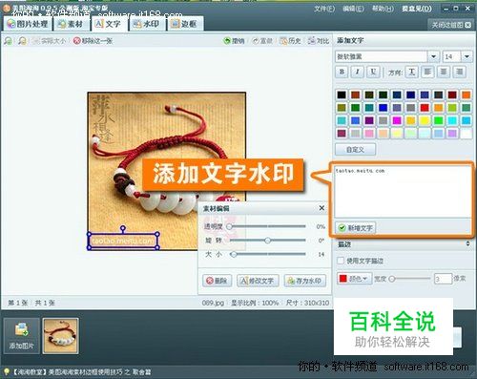
Task: Click the 对比 compare button
Action: (319, 41)
